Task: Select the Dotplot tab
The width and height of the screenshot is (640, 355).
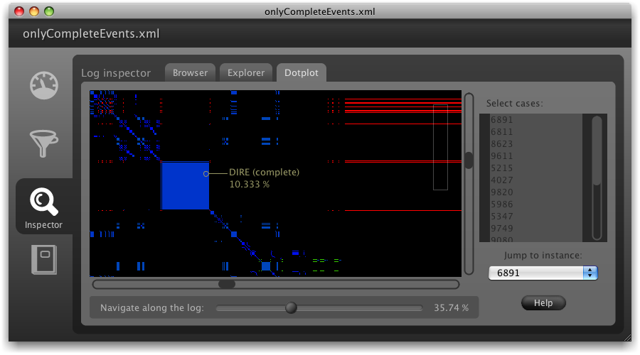Action: tap(302, 72)
